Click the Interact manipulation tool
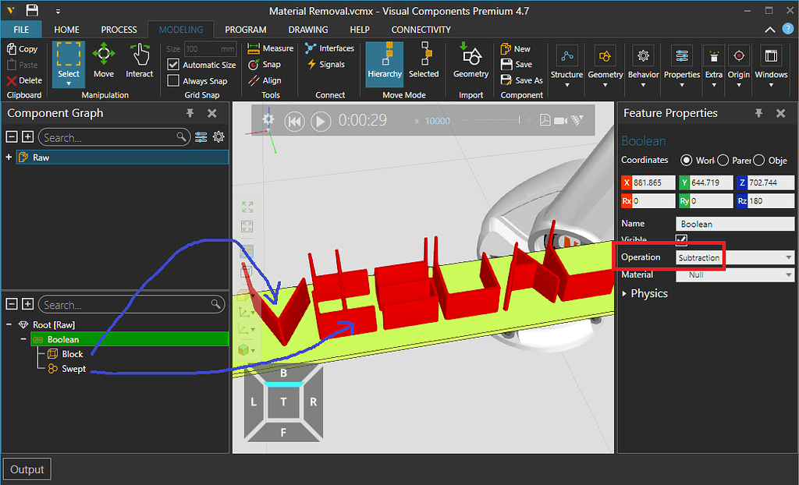The width and height of the screenshot is (799, 485). tap(139, 62)
